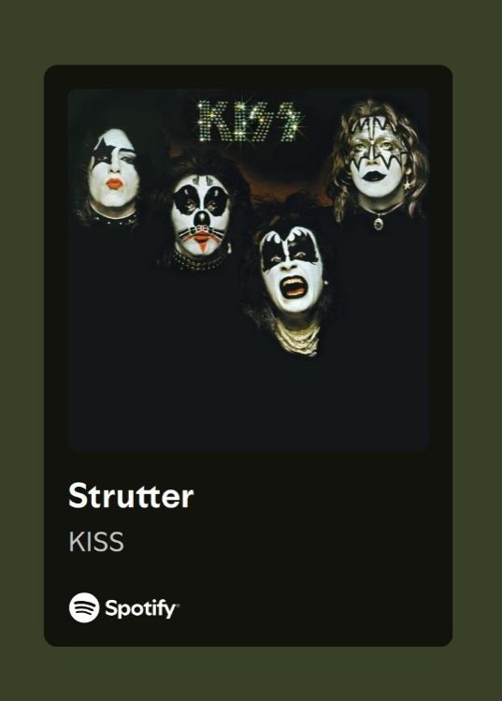This screenshot has width=502, height=701.
Task: Click the red lips of star-eye face
Action: pyautogui.click(x=114, y=183)
